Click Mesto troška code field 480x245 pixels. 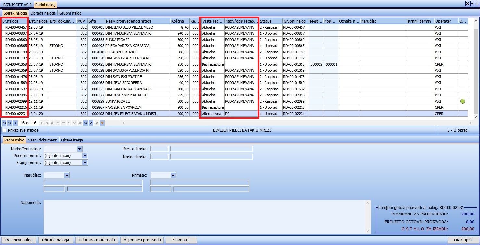pos(159,149)
